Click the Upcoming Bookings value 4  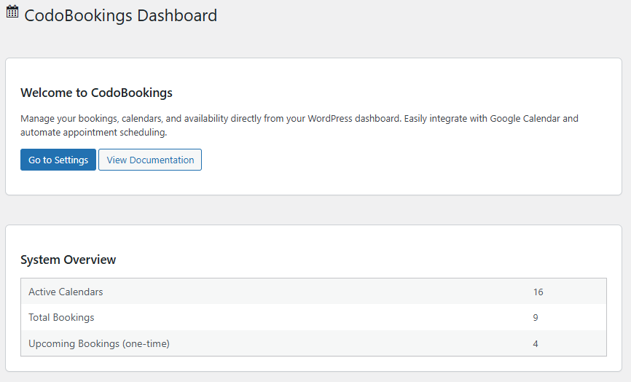coord(536,344)
